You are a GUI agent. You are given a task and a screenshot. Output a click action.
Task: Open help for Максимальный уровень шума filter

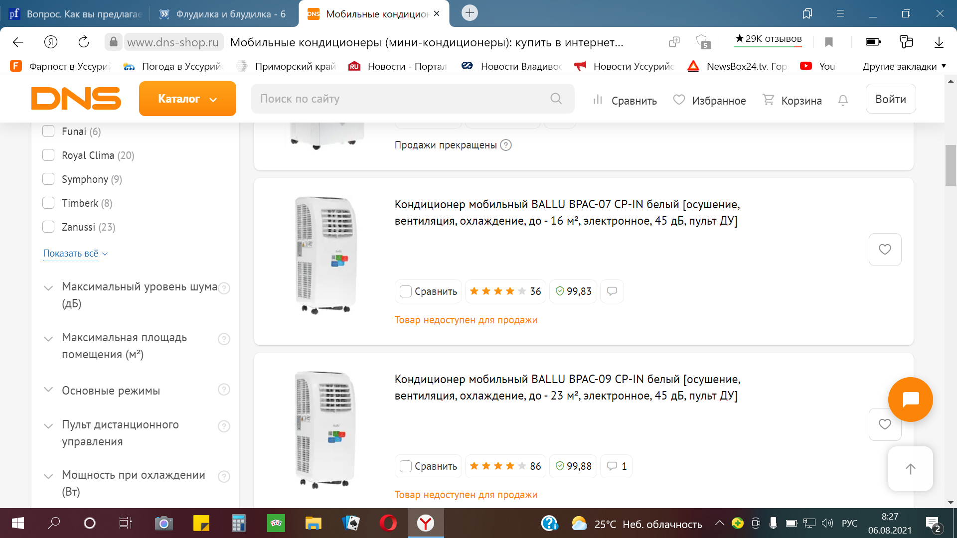[x=224, y=288]
